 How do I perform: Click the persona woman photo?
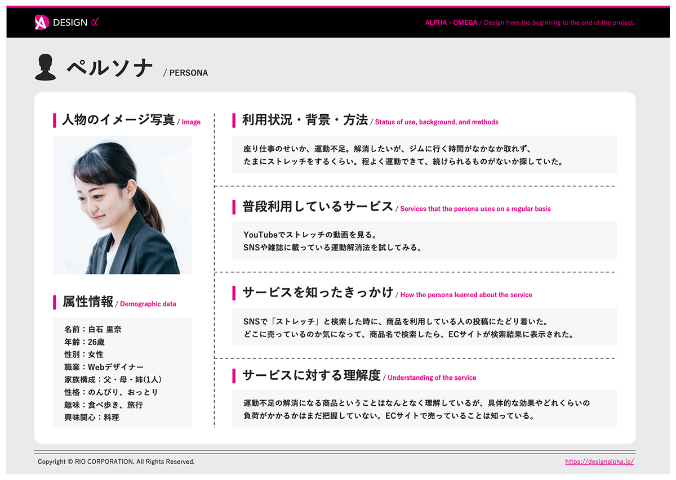click(x=123, y=205)
